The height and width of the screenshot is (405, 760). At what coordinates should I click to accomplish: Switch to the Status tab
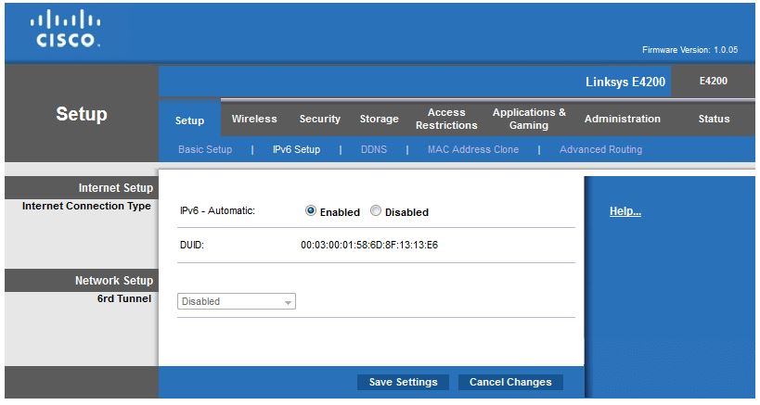pos(714,119)
